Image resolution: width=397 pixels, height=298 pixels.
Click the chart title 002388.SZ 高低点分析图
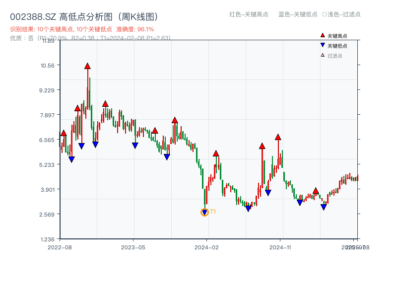click(84, 16)
